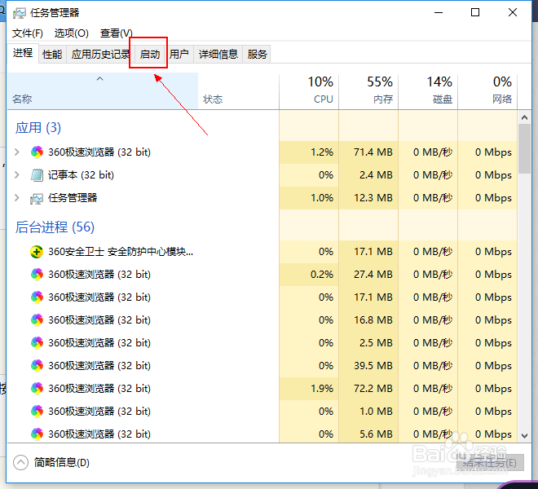Select the 启动 tab
Screen dimensions: 538x489
coord(150,55)
